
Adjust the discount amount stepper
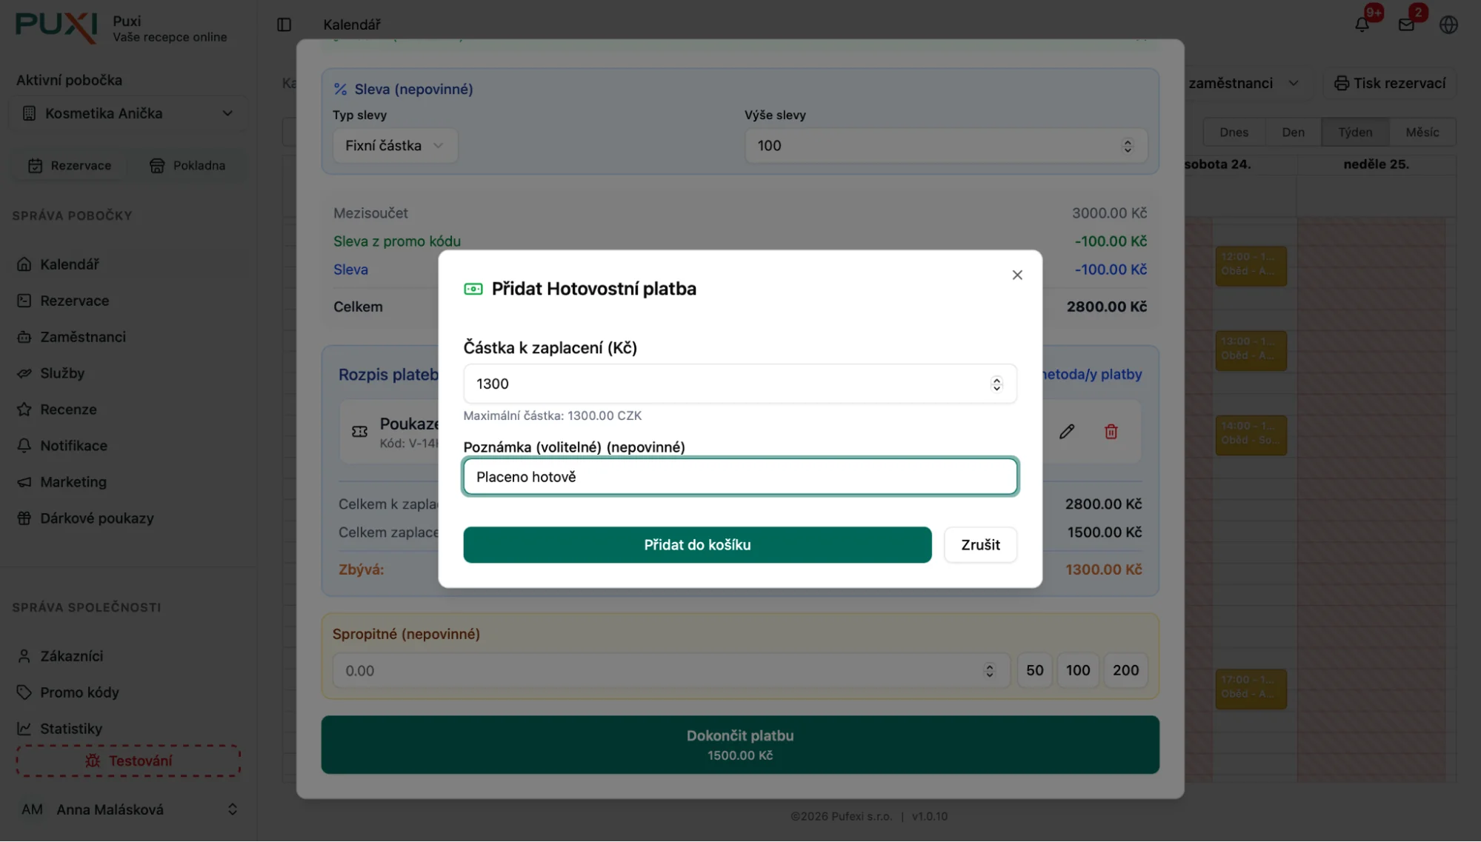point(1127,146)
